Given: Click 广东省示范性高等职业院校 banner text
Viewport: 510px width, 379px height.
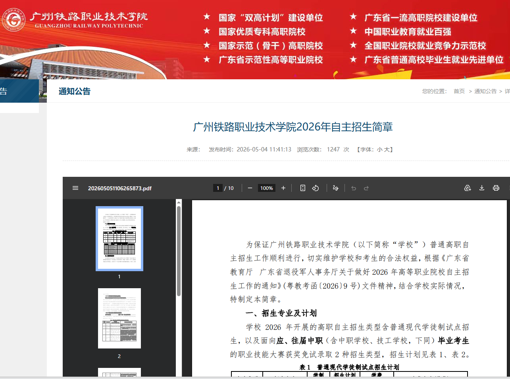Looking at the screenshot, I should [x=271, y=60].
